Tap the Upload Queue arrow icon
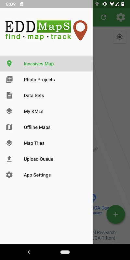Viewport: 130px width, 260px height. coord(9,159)
